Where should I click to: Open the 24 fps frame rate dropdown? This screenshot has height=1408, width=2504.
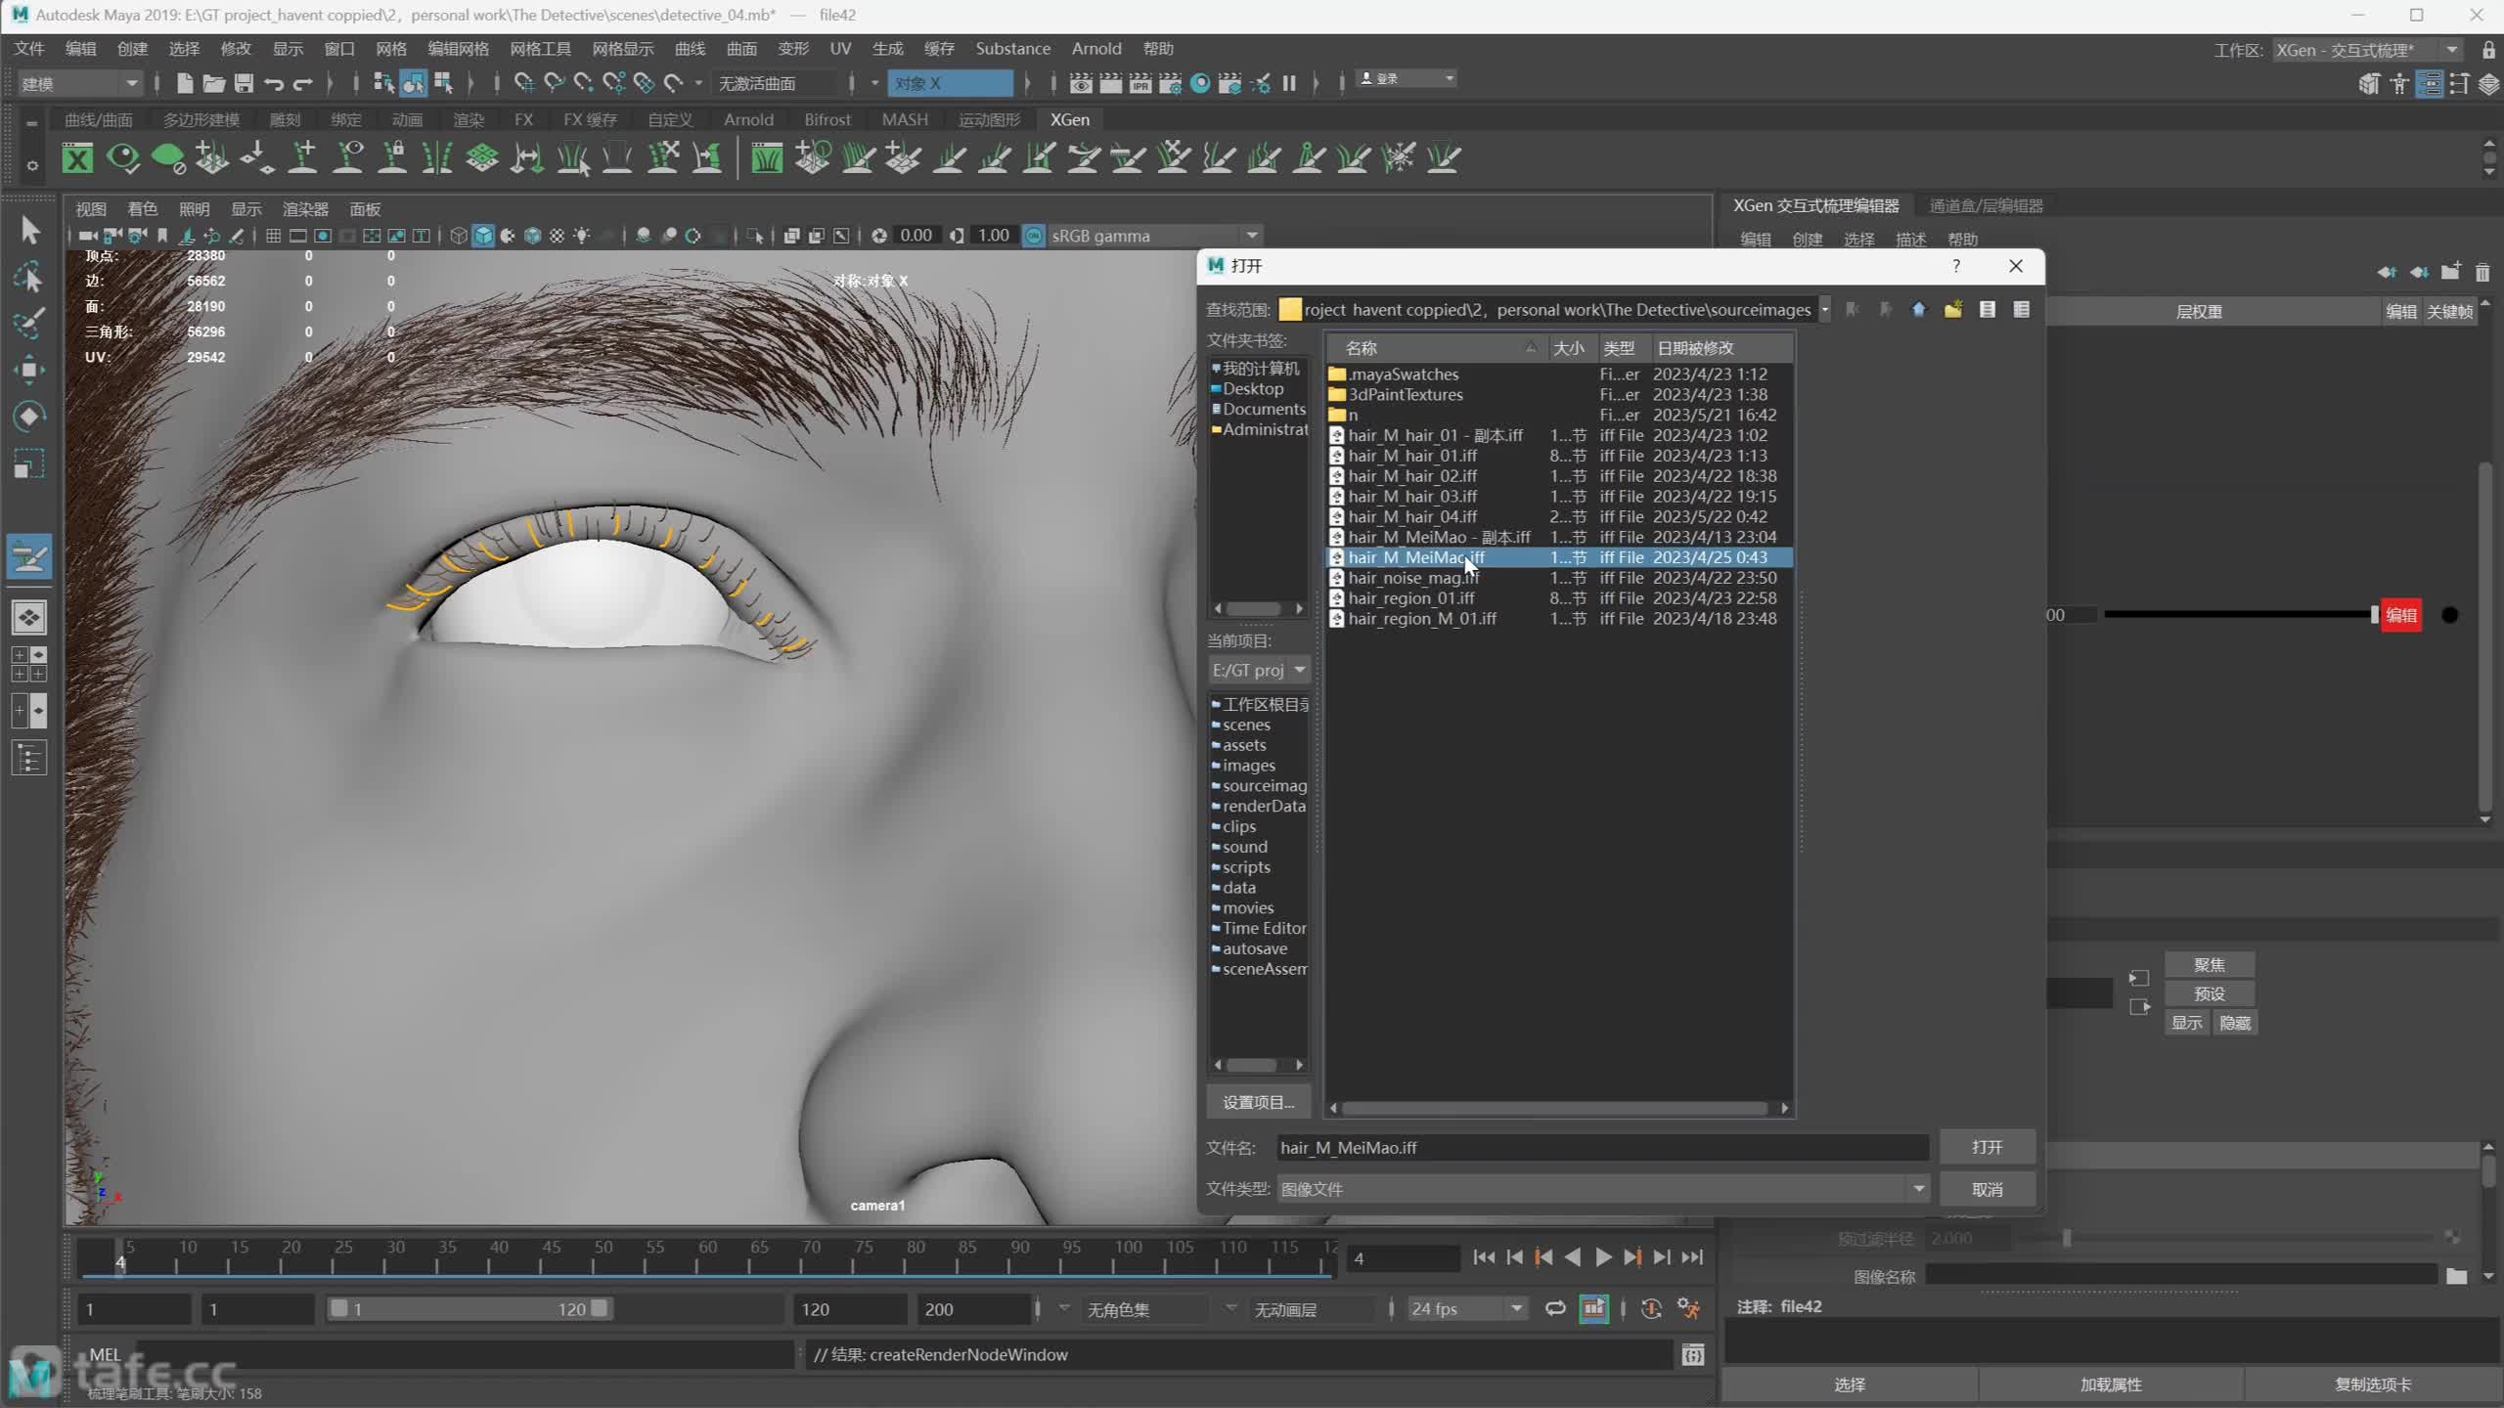1467,1308
